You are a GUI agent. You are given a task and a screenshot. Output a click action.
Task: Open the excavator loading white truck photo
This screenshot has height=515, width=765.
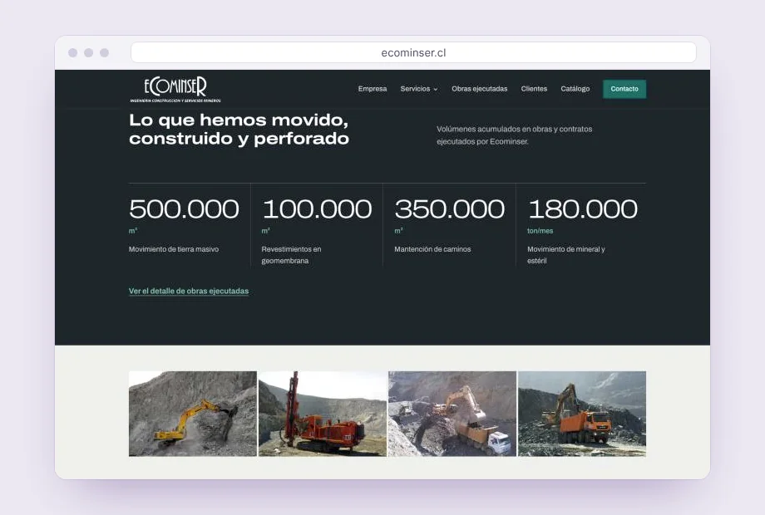(452, 414)
